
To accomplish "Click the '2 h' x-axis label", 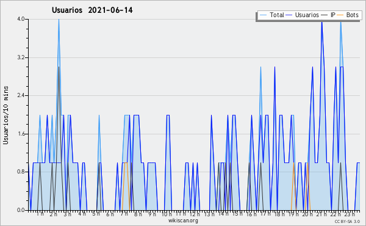I will [x=54, y=214].
